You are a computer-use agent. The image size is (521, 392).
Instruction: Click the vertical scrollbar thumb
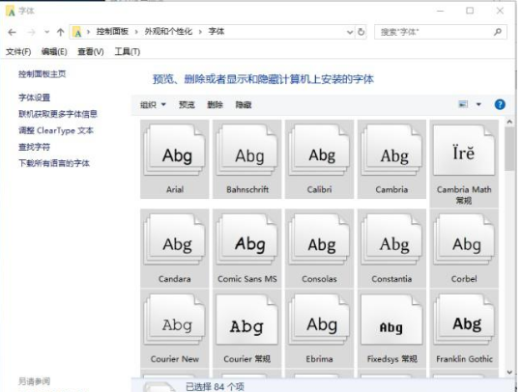click(x=509, y=149)
